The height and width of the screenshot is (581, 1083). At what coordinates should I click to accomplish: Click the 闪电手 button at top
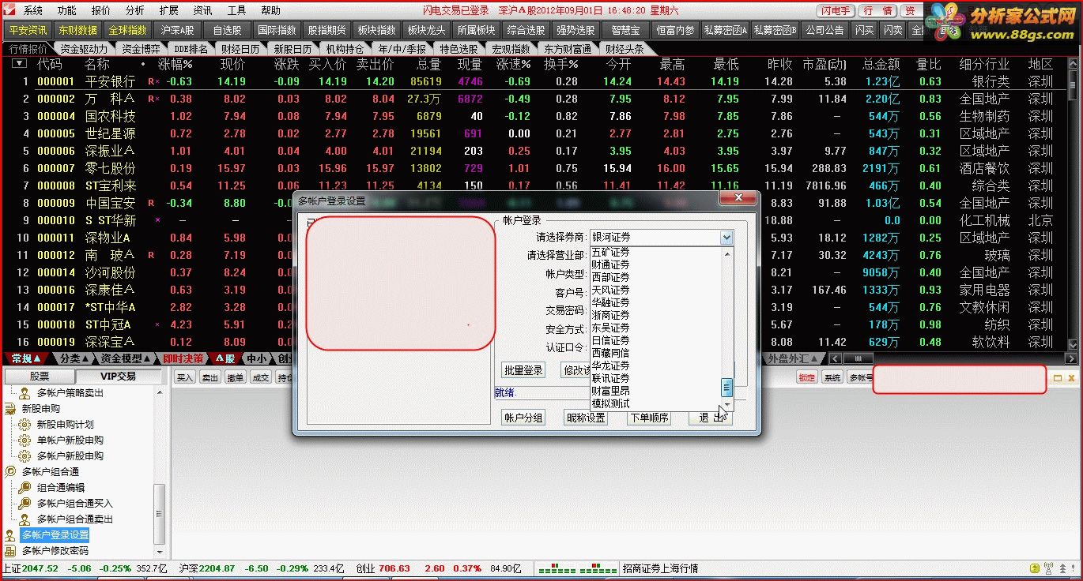pyautogui.click(x=836, y=10)
